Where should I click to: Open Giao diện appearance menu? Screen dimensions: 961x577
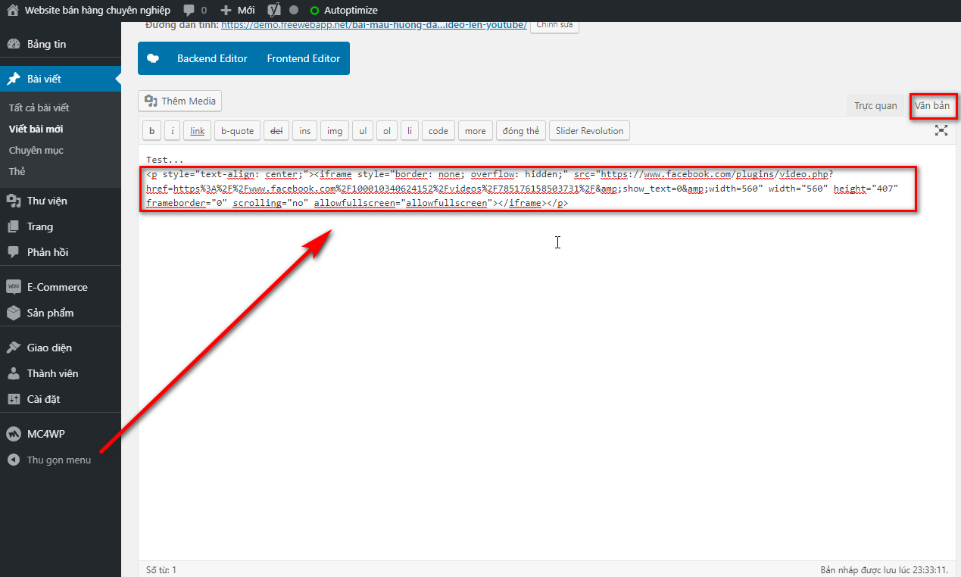click(49, 348)
